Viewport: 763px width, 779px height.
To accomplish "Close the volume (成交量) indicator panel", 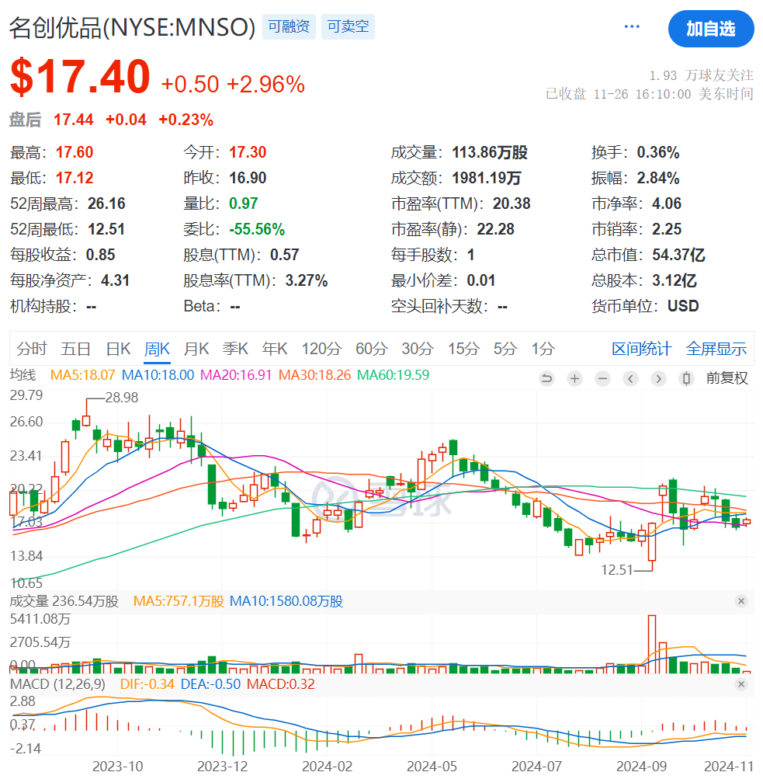I will [740, 601].
